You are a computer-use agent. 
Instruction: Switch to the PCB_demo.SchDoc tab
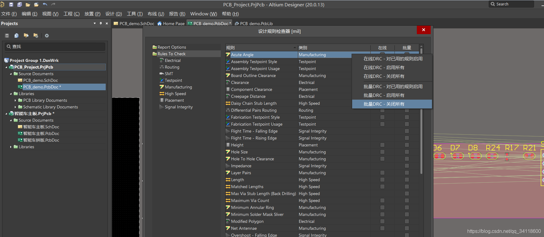[x=134, y=24]
